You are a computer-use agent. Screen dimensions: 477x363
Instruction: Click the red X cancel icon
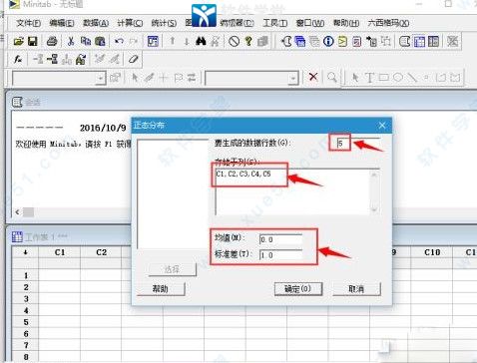tap(313, 77)
